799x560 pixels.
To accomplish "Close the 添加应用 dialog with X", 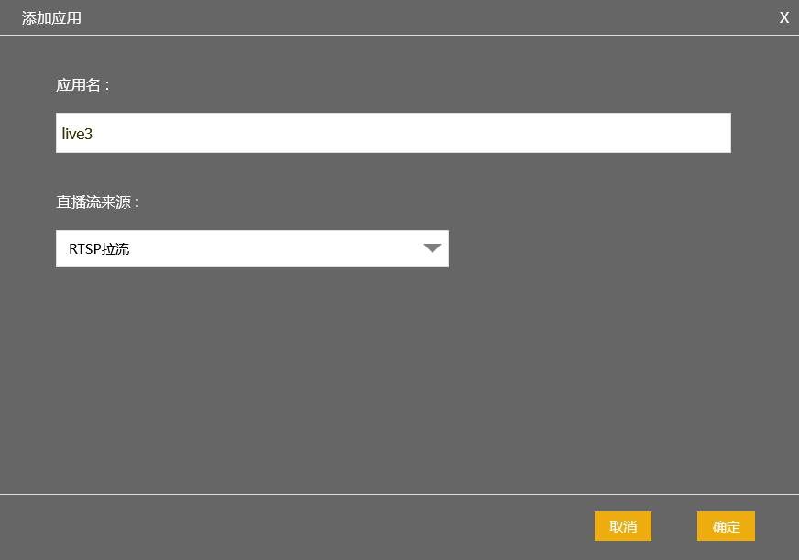I will 783,17.
